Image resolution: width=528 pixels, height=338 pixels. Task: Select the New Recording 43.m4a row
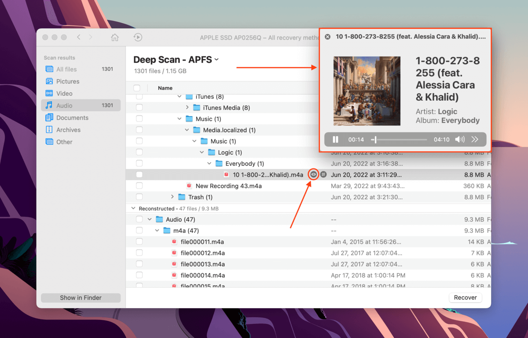[308, 186]
